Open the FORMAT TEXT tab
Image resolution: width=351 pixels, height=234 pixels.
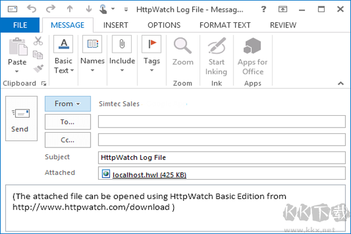click(225, 25)
